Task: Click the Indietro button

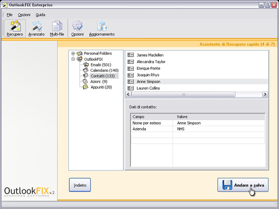Action: (x=80, y=185)
